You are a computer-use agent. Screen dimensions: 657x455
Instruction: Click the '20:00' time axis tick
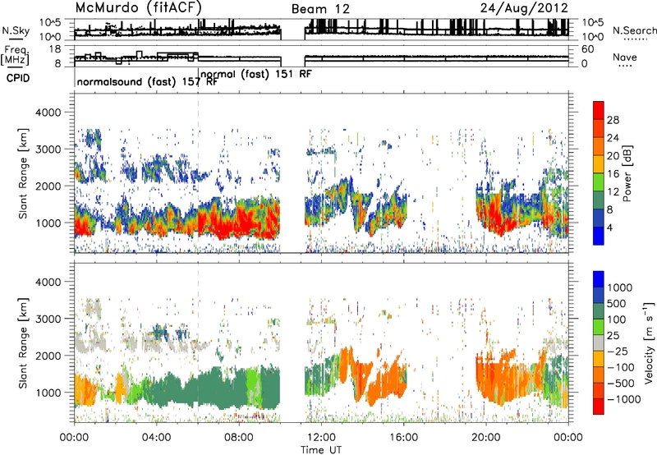pos(486,438)
